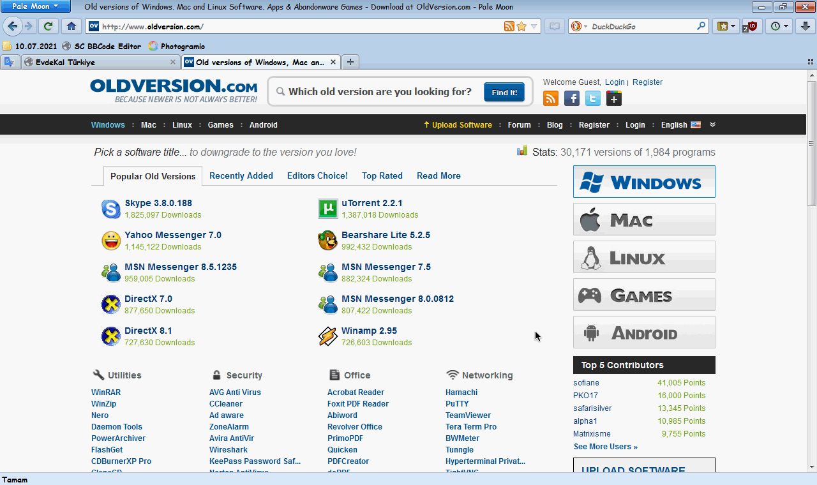Screen dimensions: 817x485
Task: Click the vertical page scrollbar thumb
Action: [x=811, y=143]
